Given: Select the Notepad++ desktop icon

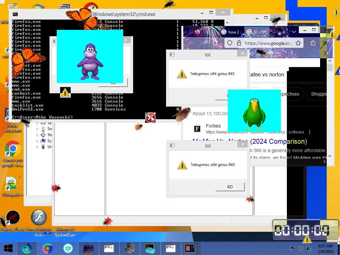Looking at the screenshot, I should (x=12, y=187).
